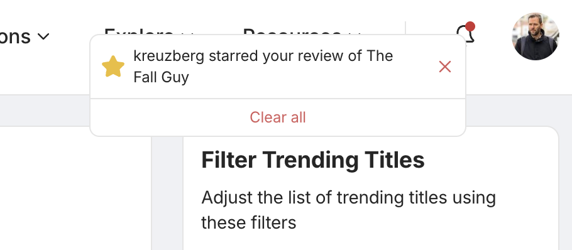Click the small chevron beside Resources

355,33
